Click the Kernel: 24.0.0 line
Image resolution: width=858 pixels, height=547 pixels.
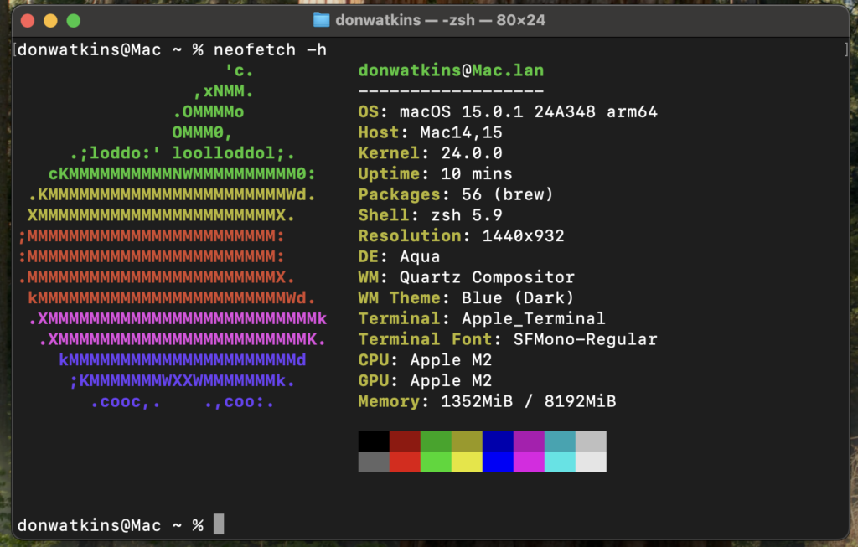tap(430, 153)
